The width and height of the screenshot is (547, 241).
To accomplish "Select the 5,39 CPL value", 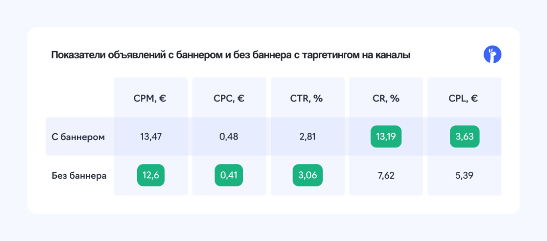I will tap(464, 176).
